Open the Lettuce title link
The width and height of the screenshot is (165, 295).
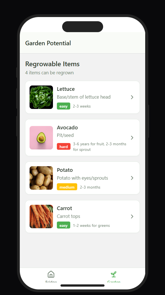point(66,89)
